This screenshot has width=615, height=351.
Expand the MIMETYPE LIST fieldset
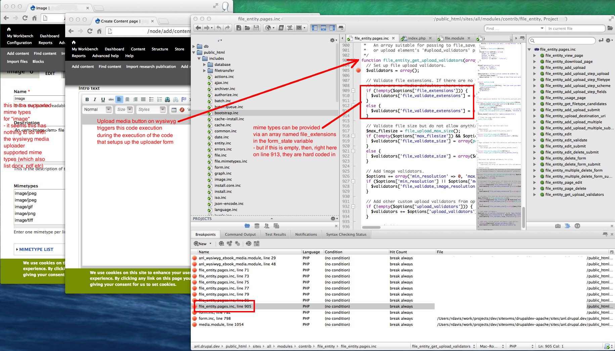36,249
